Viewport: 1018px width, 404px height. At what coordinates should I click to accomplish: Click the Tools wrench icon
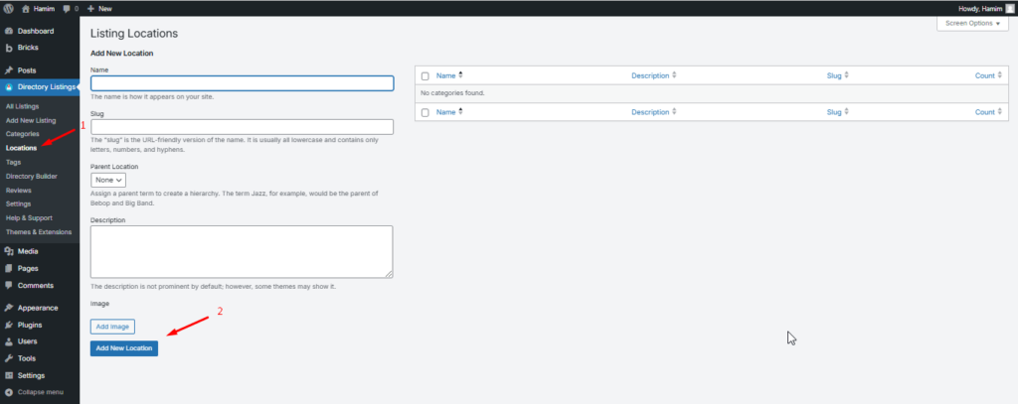pos(9,358)
